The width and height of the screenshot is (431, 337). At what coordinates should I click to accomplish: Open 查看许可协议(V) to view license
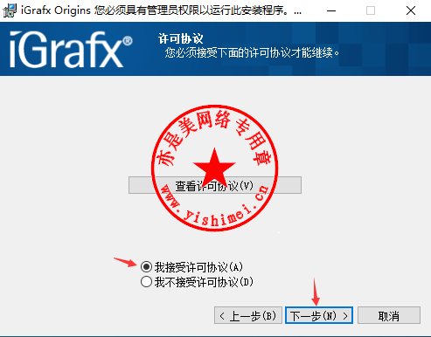pyautogui.click(x=215, y=185)
